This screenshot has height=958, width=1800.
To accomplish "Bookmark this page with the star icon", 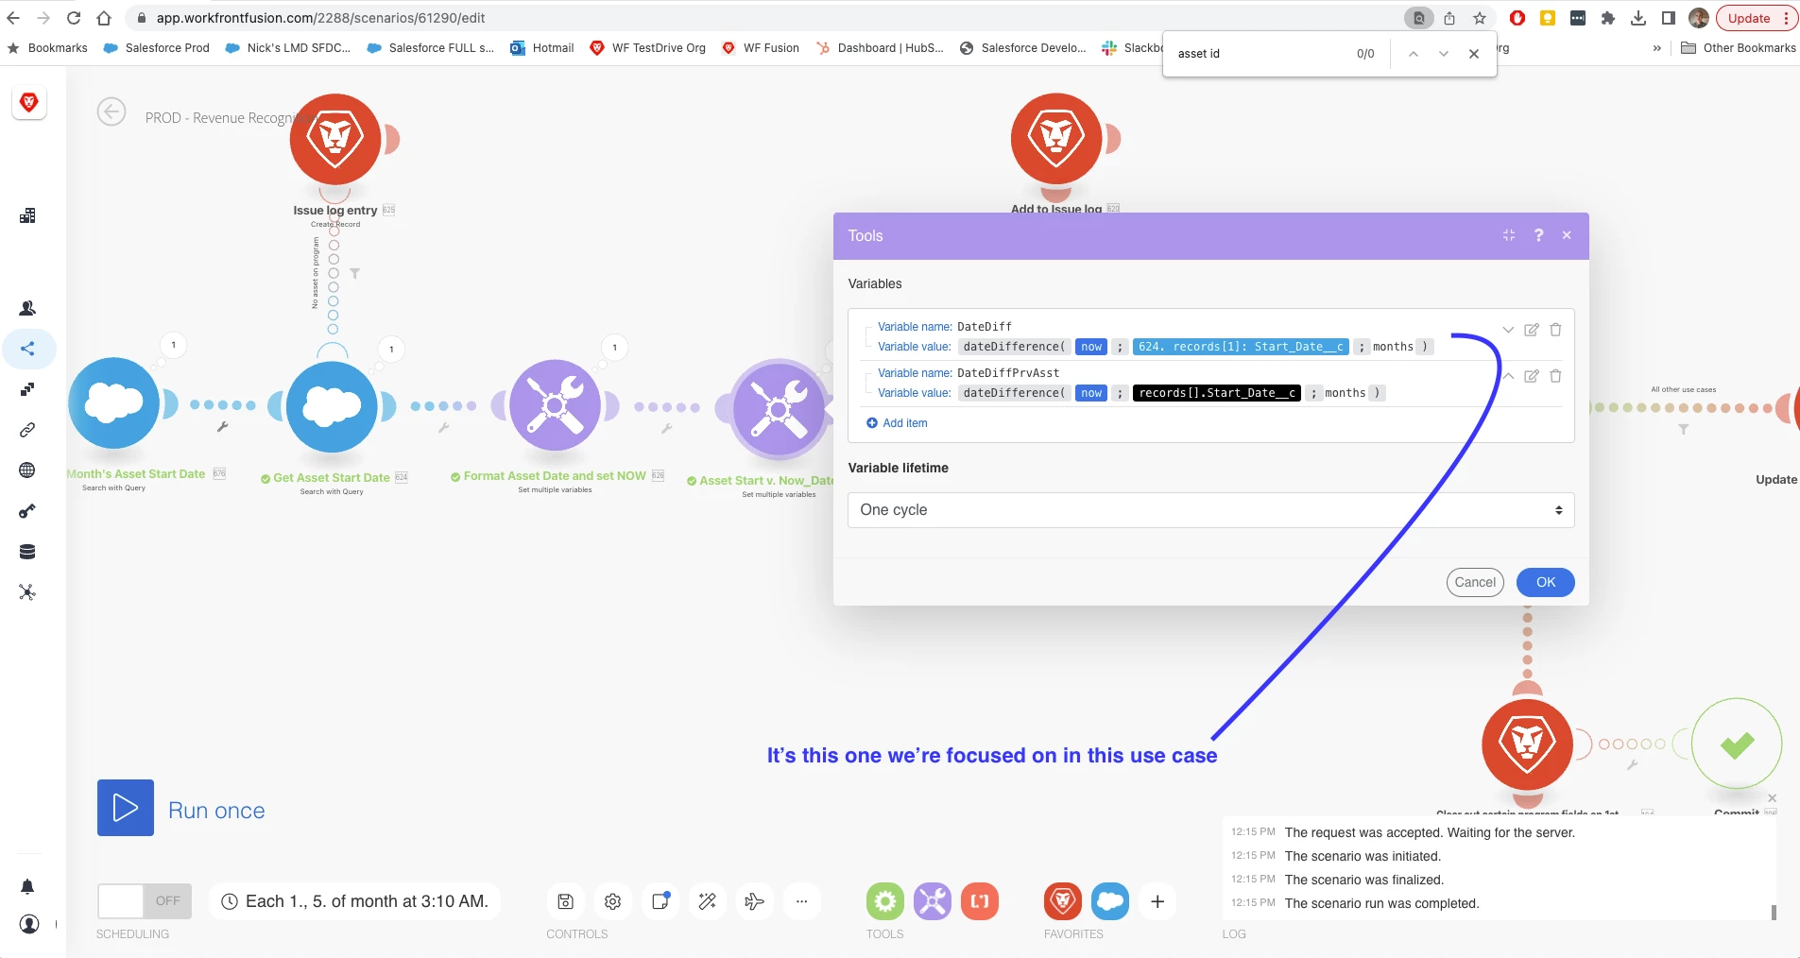I will 1480,18.
